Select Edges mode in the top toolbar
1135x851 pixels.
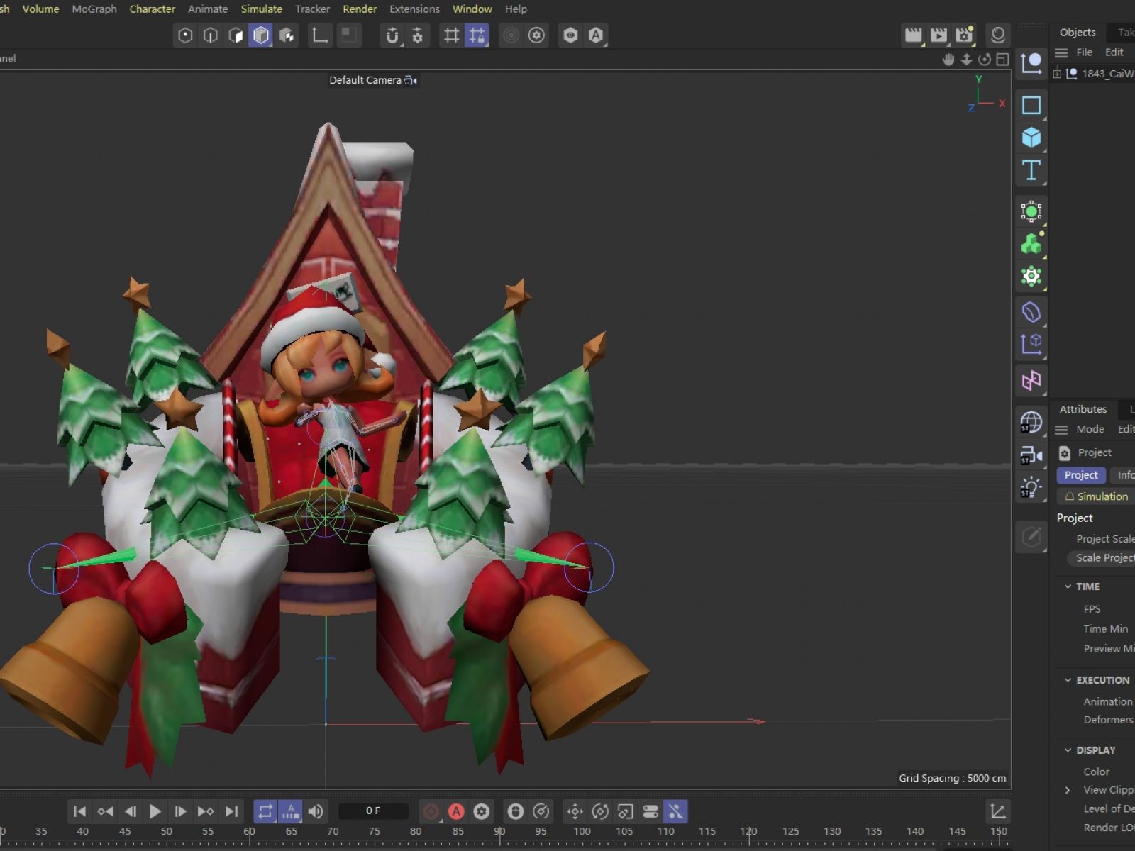click(211, 35)
